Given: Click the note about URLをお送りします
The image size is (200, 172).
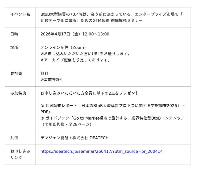Looking at the screenshot, I should (x=85, y=54).
